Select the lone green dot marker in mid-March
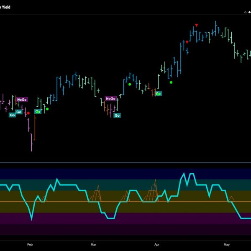Image resolution: width=251 pixels, height=251 pixels. click(130, 85)
